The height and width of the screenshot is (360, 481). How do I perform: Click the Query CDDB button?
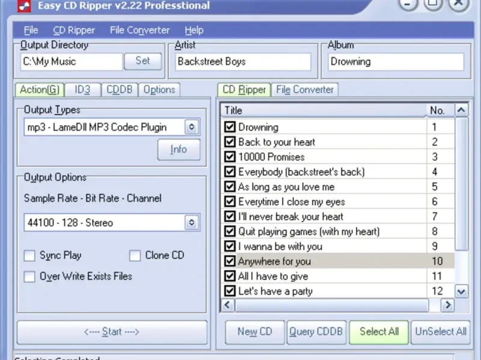pyautogui.click(x=316, y=332)
